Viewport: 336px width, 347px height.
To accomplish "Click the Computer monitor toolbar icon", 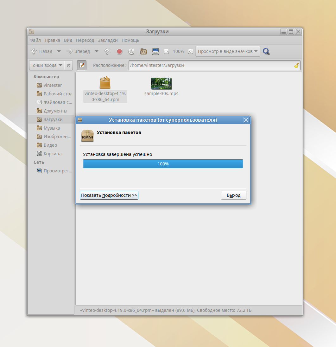I will click(155, 51).
